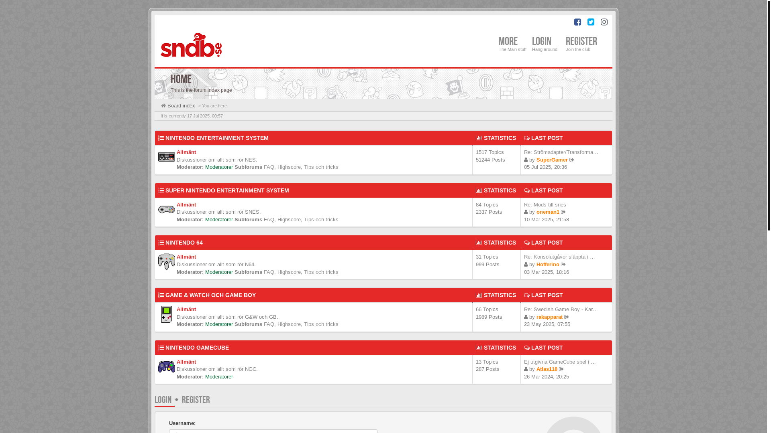Click the home icon beside Board index
771x433 pixels.
tap(163, 106)
